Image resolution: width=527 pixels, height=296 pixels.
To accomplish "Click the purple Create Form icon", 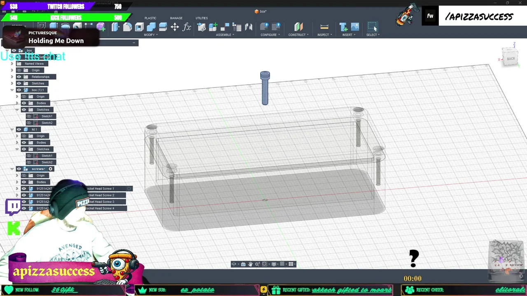I will [x=101, y=27].
